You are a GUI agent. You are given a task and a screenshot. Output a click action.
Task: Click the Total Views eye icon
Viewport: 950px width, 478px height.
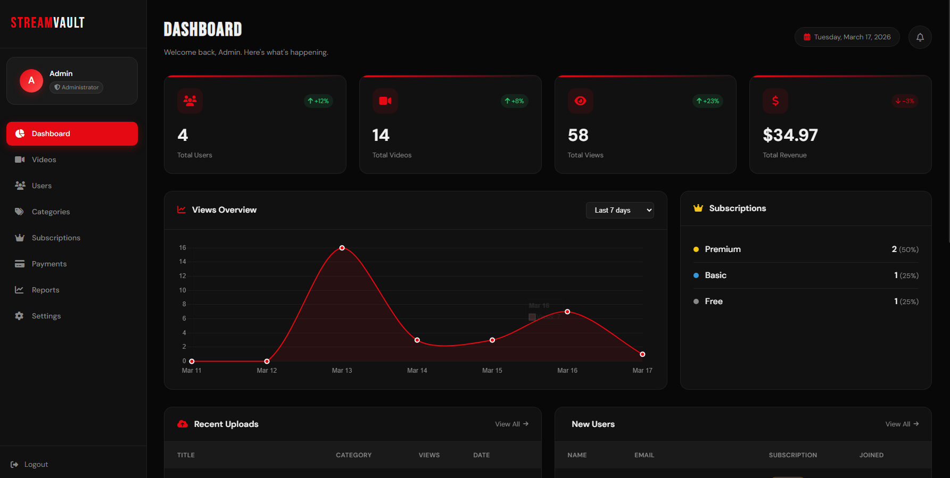581,100
